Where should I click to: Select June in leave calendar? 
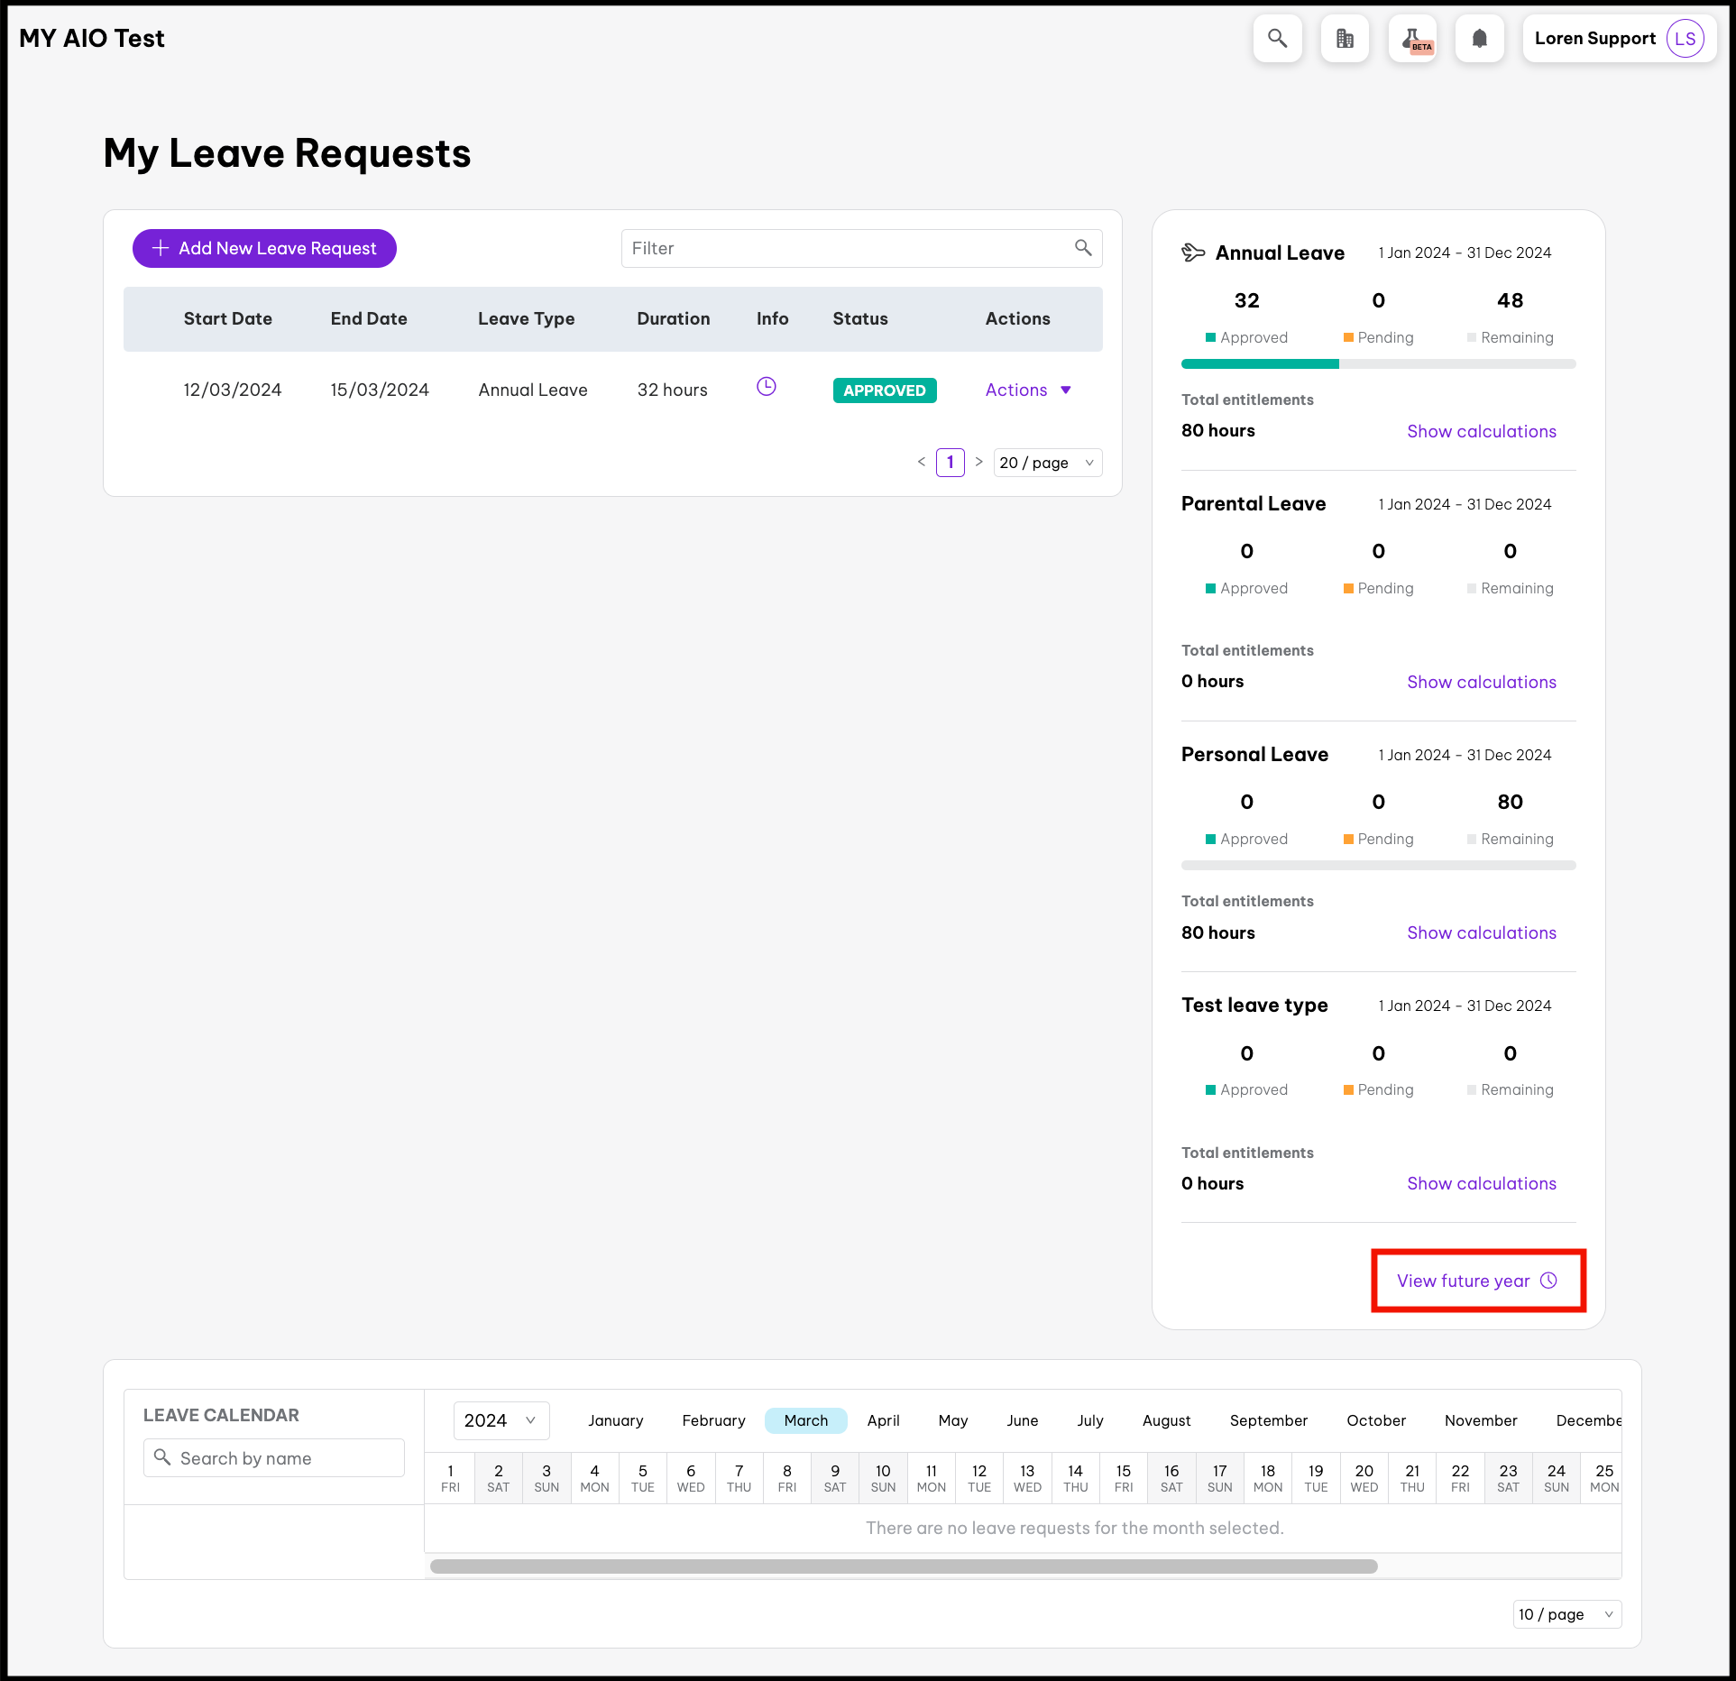click(x=1022, y=1420)
